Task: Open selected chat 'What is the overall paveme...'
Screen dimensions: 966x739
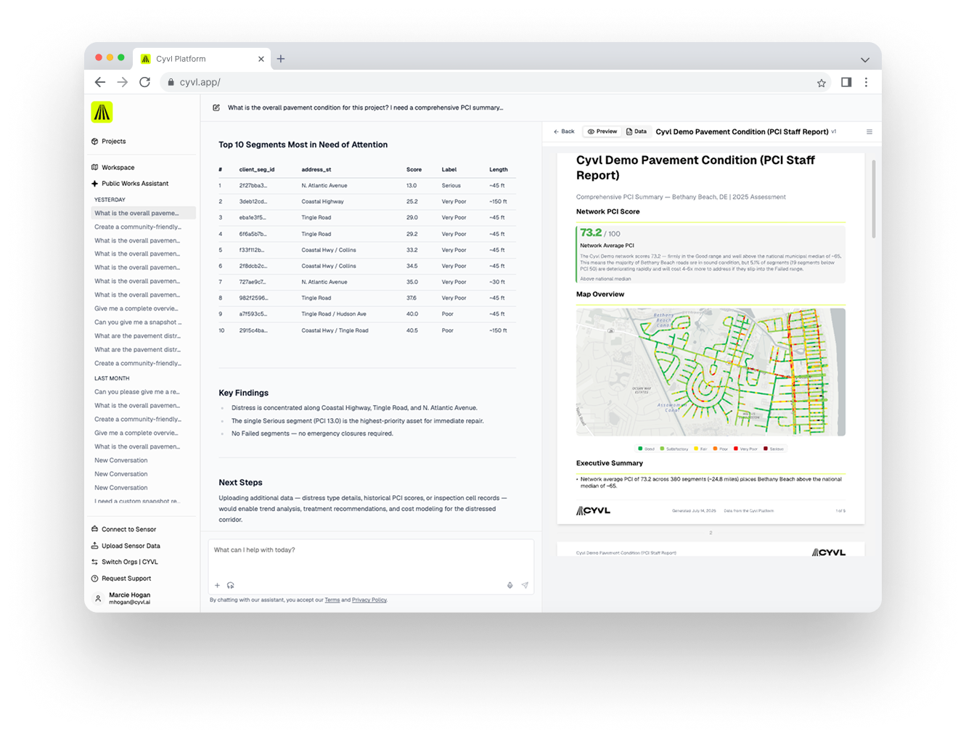Action: point(144,213)
